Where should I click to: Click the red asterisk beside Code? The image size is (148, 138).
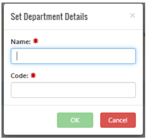click(33, 75)
